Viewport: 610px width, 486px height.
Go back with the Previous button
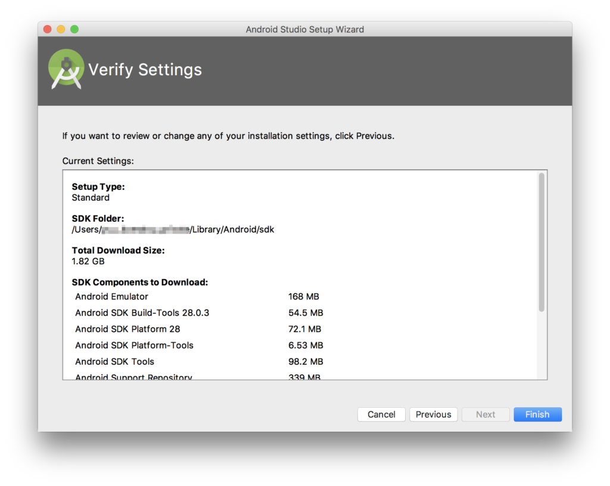click(434, 414)
